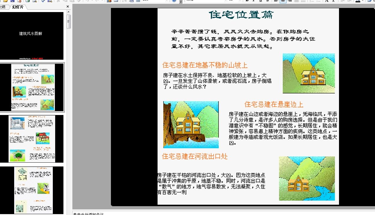
Task: Select the first slide thumbnail 建筑风水图解
Action: [x=32, y=35]
